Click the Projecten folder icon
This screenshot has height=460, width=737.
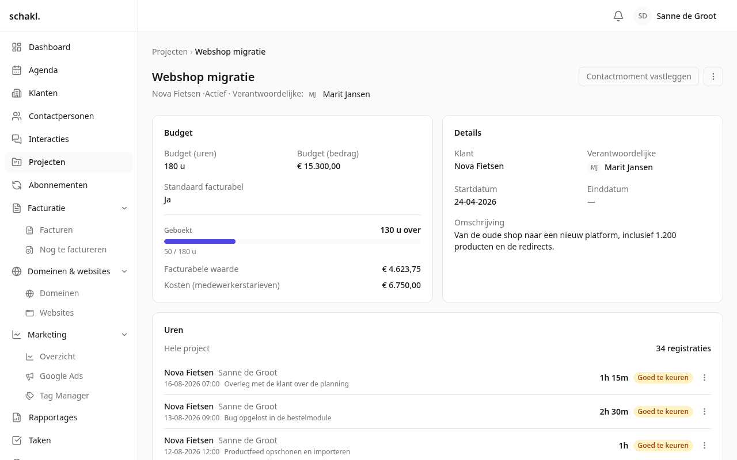coord(17,162)
